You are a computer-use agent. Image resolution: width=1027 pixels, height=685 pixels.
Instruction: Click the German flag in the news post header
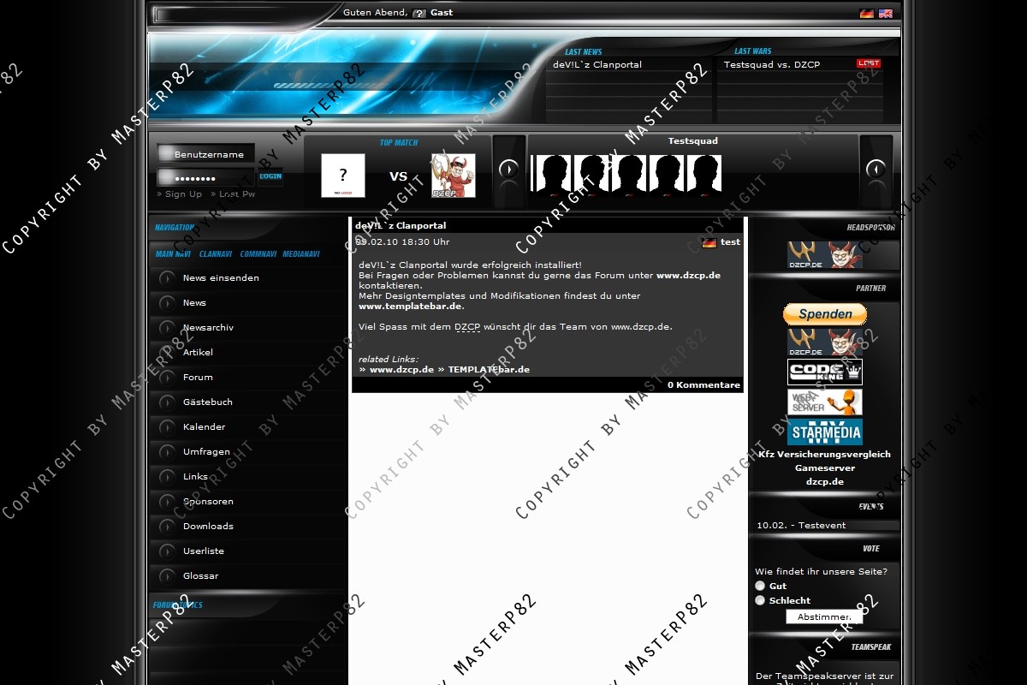click(709, 242)
